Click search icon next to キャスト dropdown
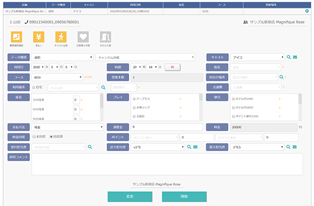Image resolution: width=314 pixels, height=206 pixels. click(x=288, y=57)
